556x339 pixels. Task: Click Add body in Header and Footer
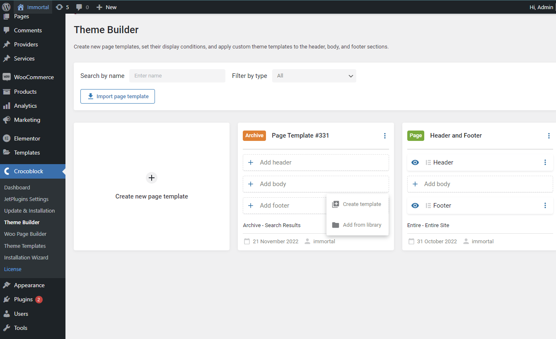(480, 184)
